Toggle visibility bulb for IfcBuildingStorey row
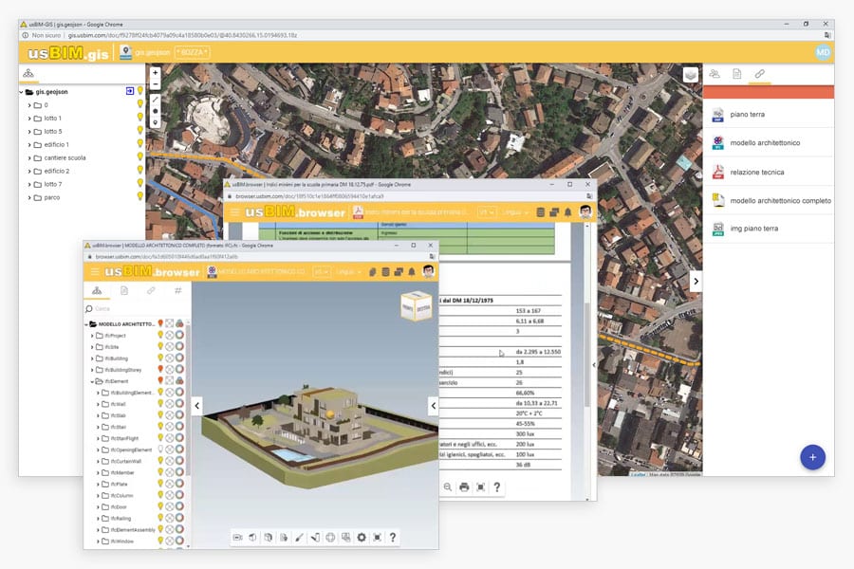Viewport: 854px width, 569px height. pyautogui.click(x=160, y=369)
